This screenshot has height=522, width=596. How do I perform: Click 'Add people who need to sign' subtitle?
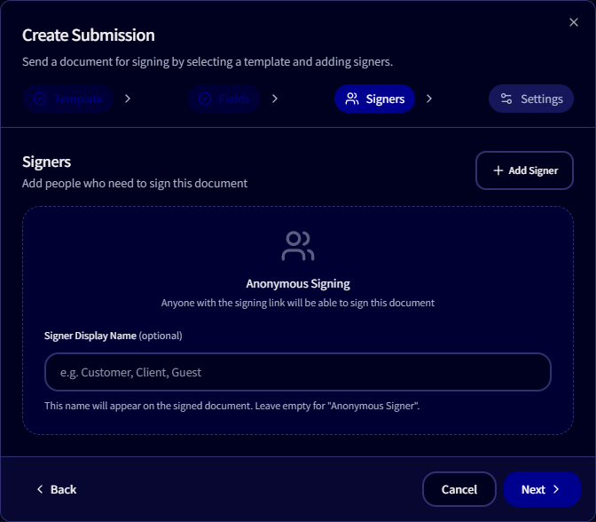pos(135,184)
